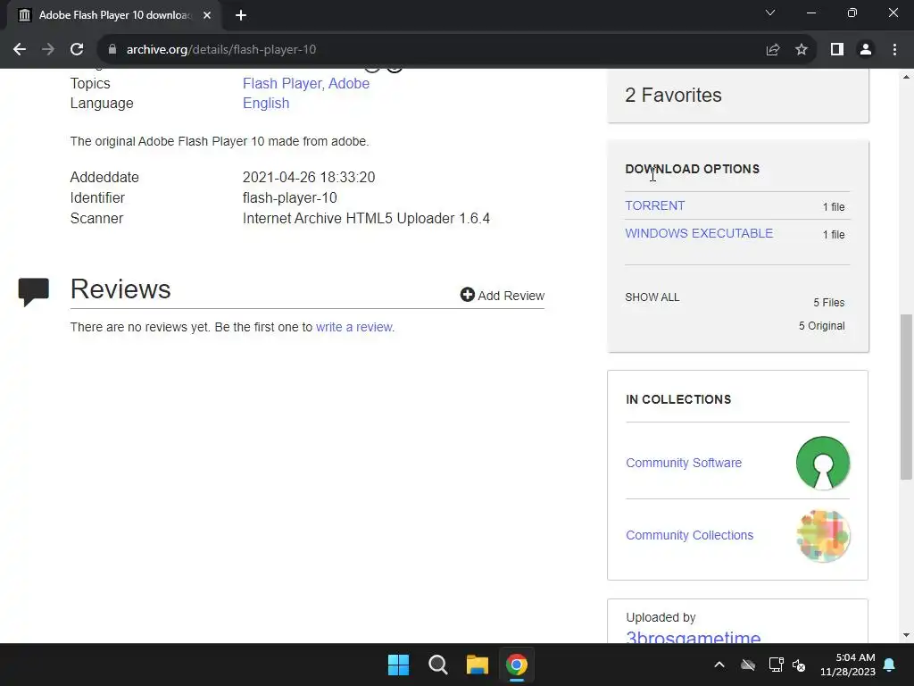Open the Flash Player, Adobe topic link
Viewport: 914px width, 686px height.
pyautogui.click(x=306, y=83)
